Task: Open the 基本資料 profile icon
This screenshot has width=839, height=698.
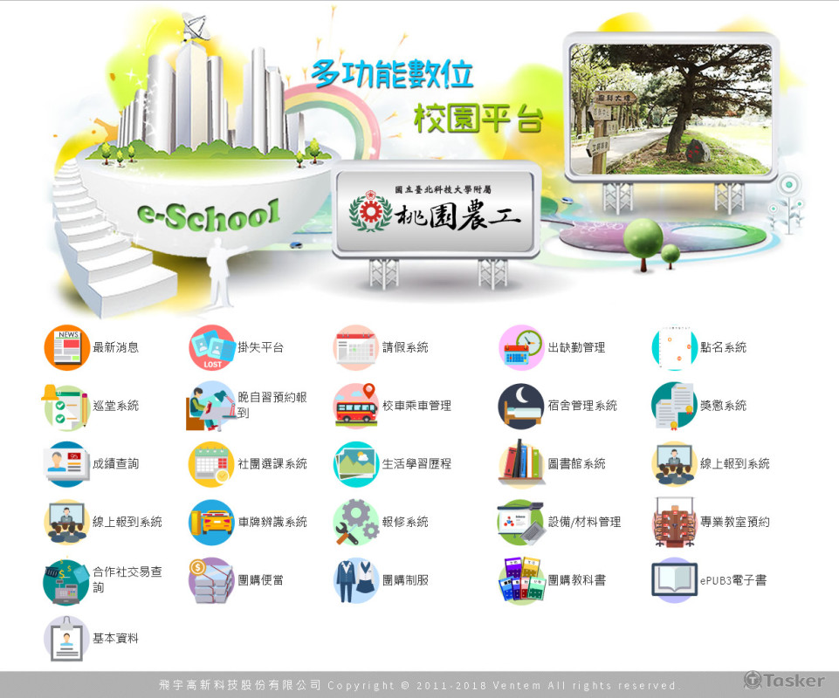Action: pyautogui.click(x=66, y=638)
